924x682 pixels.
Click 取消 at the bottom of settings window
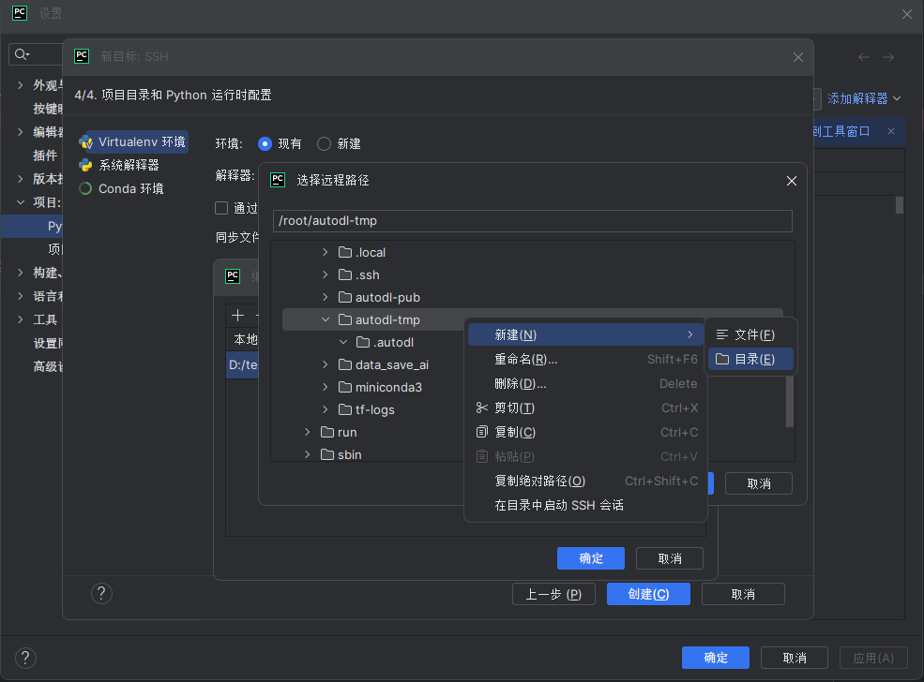click(795, 658)
